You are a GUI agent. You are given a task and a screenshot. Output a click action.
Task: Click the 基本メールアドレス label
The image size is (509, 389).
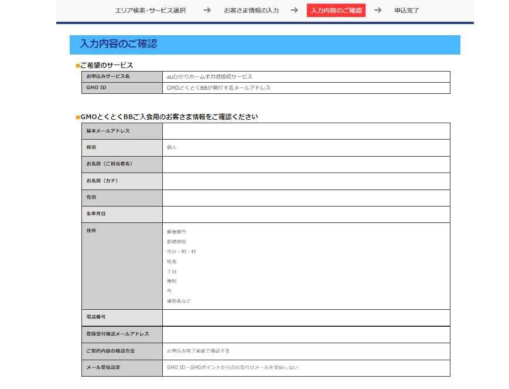coord(108,131)
